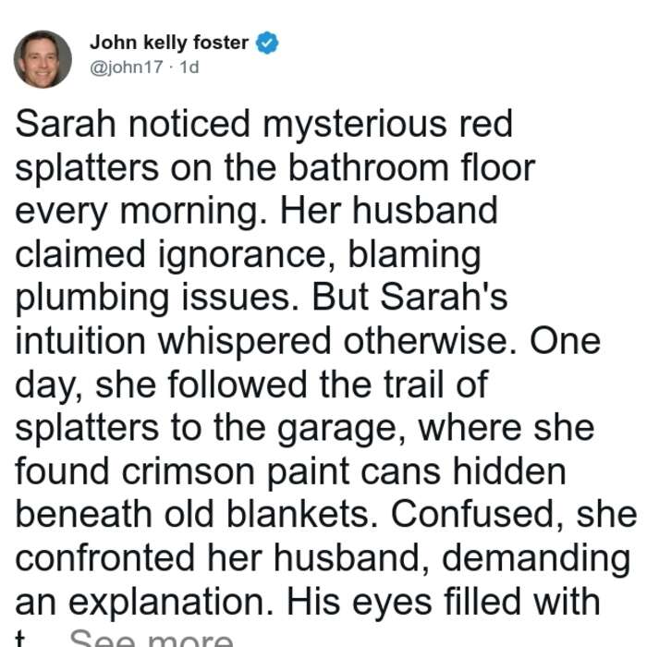Click the tweet line starting 'Sarah noticed mysterious'

pyautogui.click(x=264, y=124)
